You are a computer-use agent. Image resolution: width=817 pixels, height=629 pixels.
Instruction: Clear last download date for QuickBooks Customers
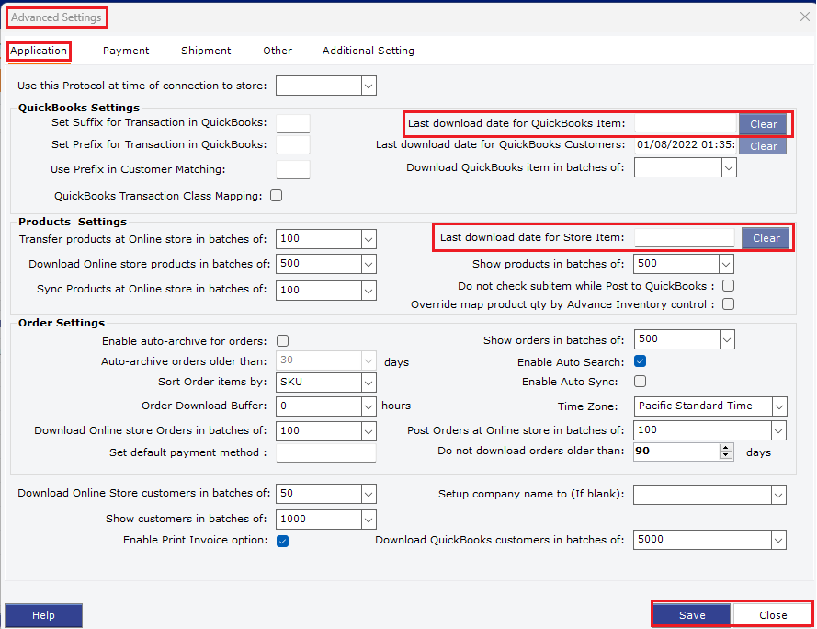764,146
